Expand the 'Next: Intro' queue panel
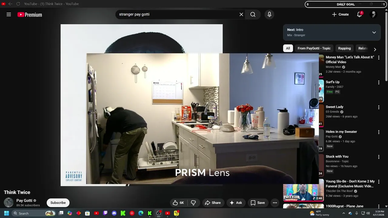The height and width of the screenshot is (218, 388). pyautogui.click(x=374, y=32)
